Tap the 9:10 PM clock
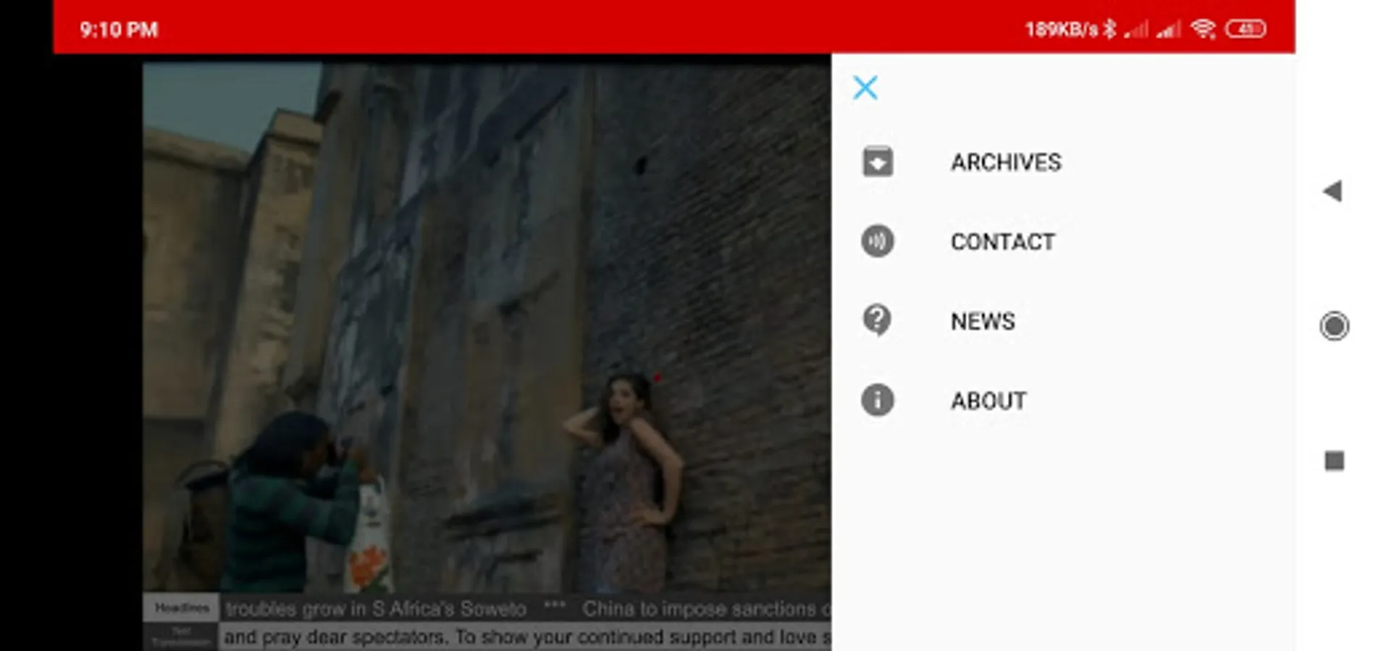 point(119,30)
